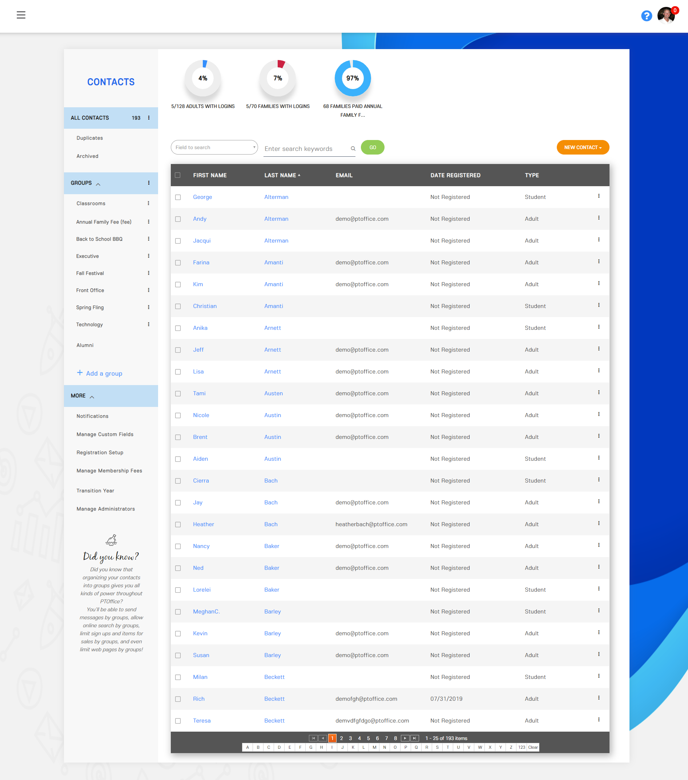Filter contacts by the 123 button
The width and height of the screenshot is (688, 780).
click(522, 747)
